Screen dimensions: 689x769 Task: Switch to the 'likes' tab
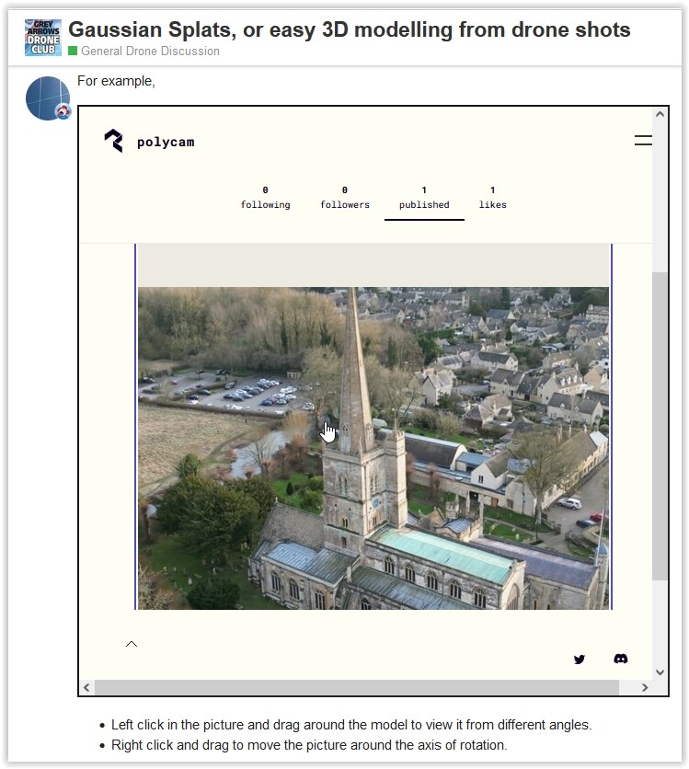(x=492, y=198)
